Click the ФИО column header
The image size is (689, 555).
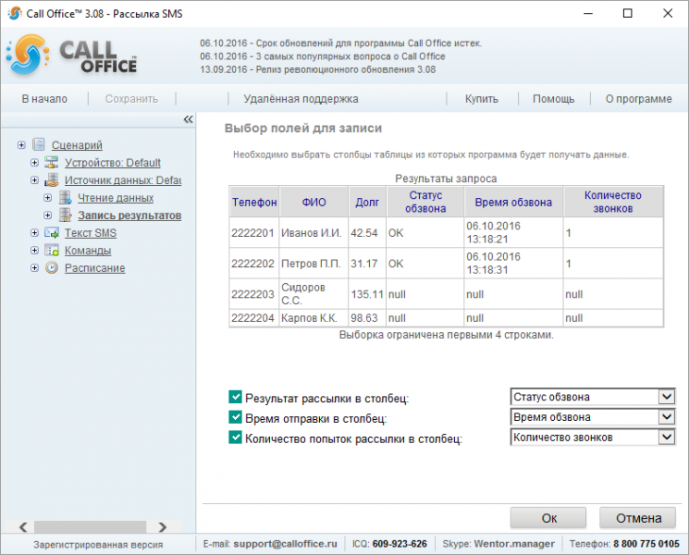click(x=314, y=202)
